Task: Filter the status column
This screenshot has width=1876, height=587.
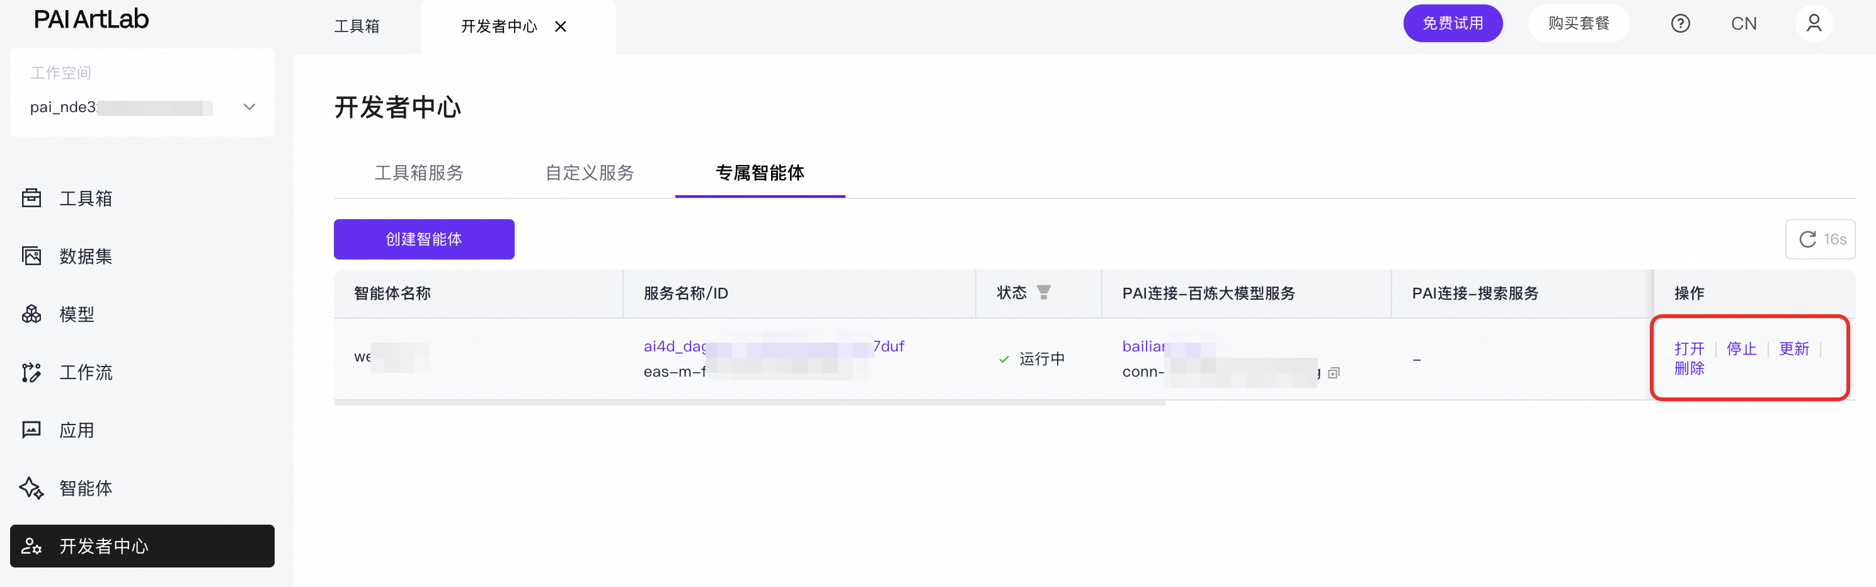Action: point(1043,293)
